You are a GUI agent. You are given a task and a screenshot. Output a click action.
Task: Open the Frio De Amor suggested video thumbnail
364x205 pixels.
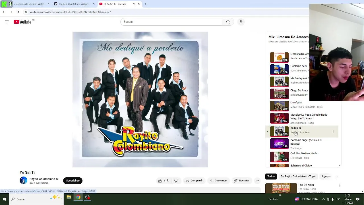(281, 188)
